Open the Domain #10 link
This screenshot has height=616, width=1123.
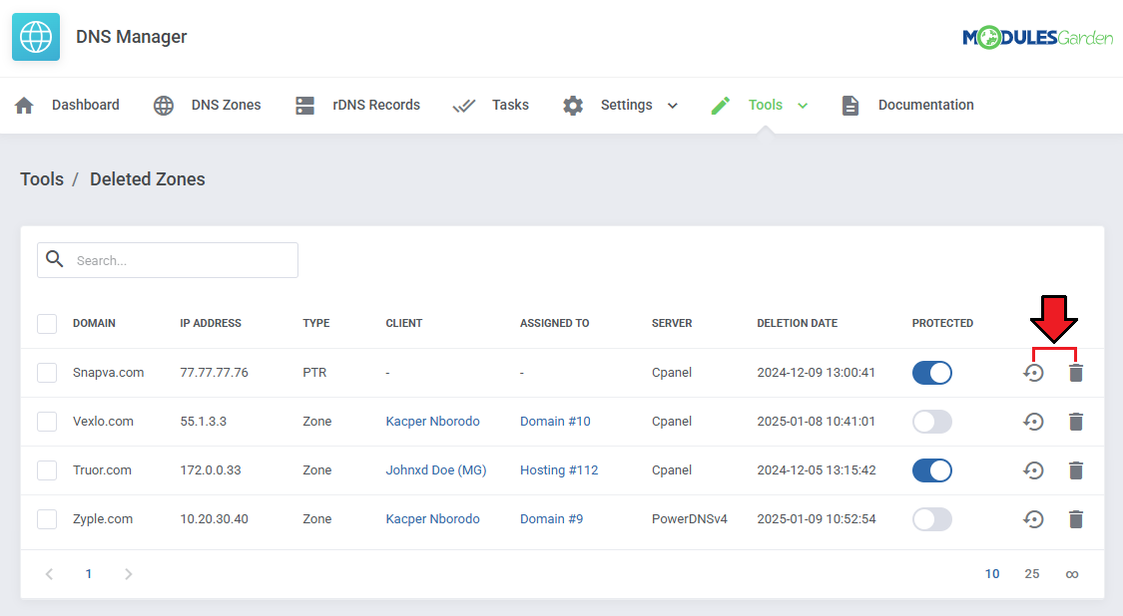[x=555, y=422]
